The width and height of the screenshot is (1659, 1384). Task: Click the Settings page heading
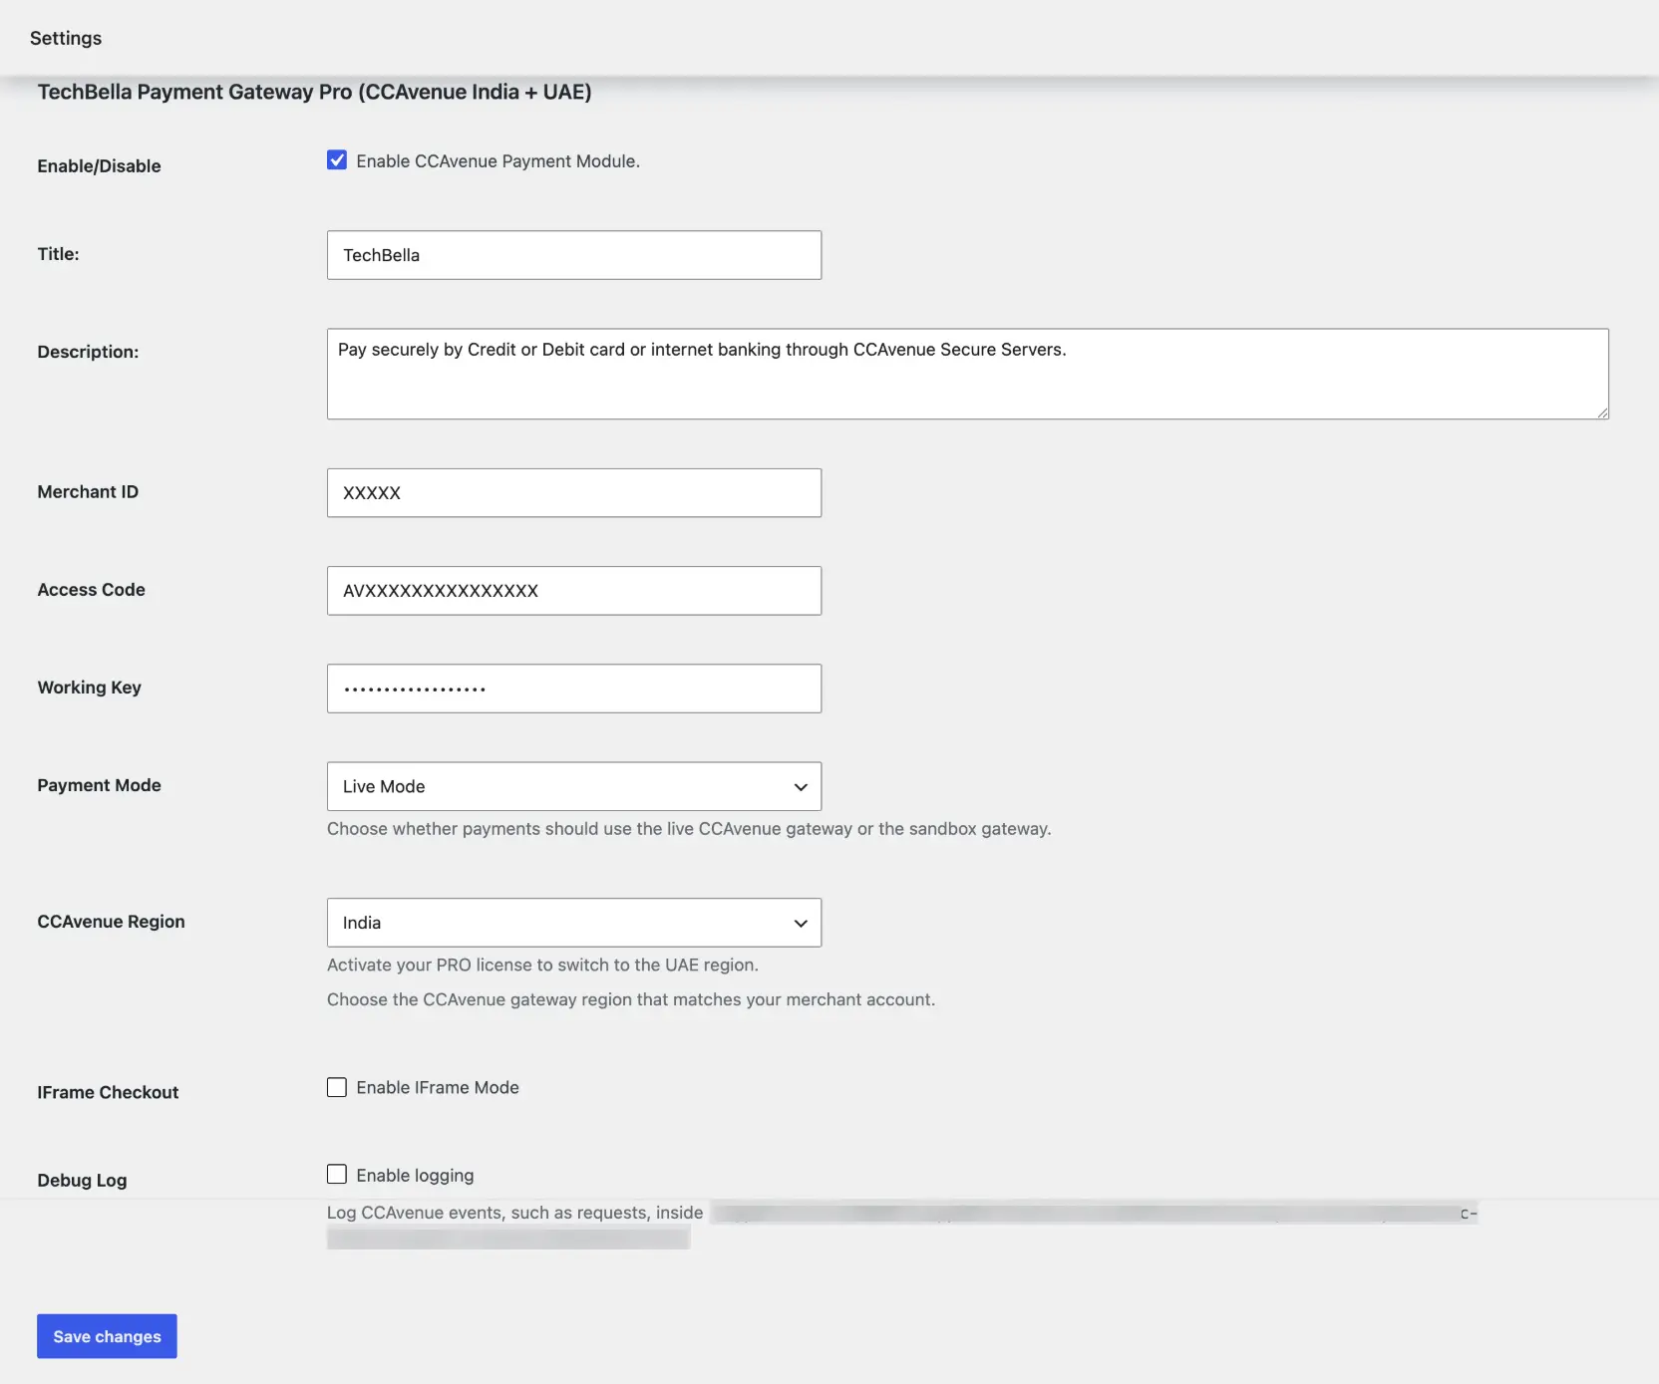point(66,38)
